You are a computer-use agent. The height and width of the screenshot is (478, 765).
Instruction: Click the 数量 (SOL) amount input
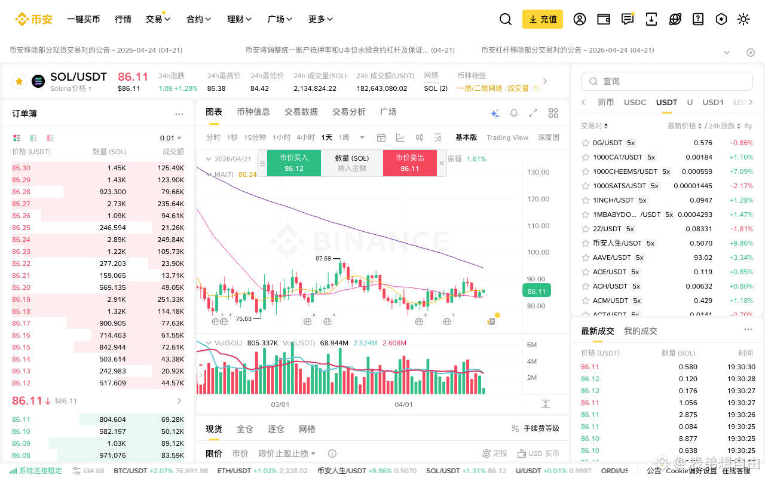352,163
